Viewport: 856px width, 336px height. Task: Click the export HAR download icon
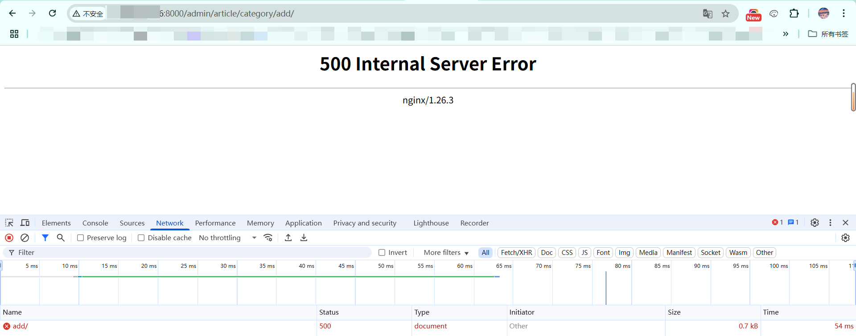[304, 238]
